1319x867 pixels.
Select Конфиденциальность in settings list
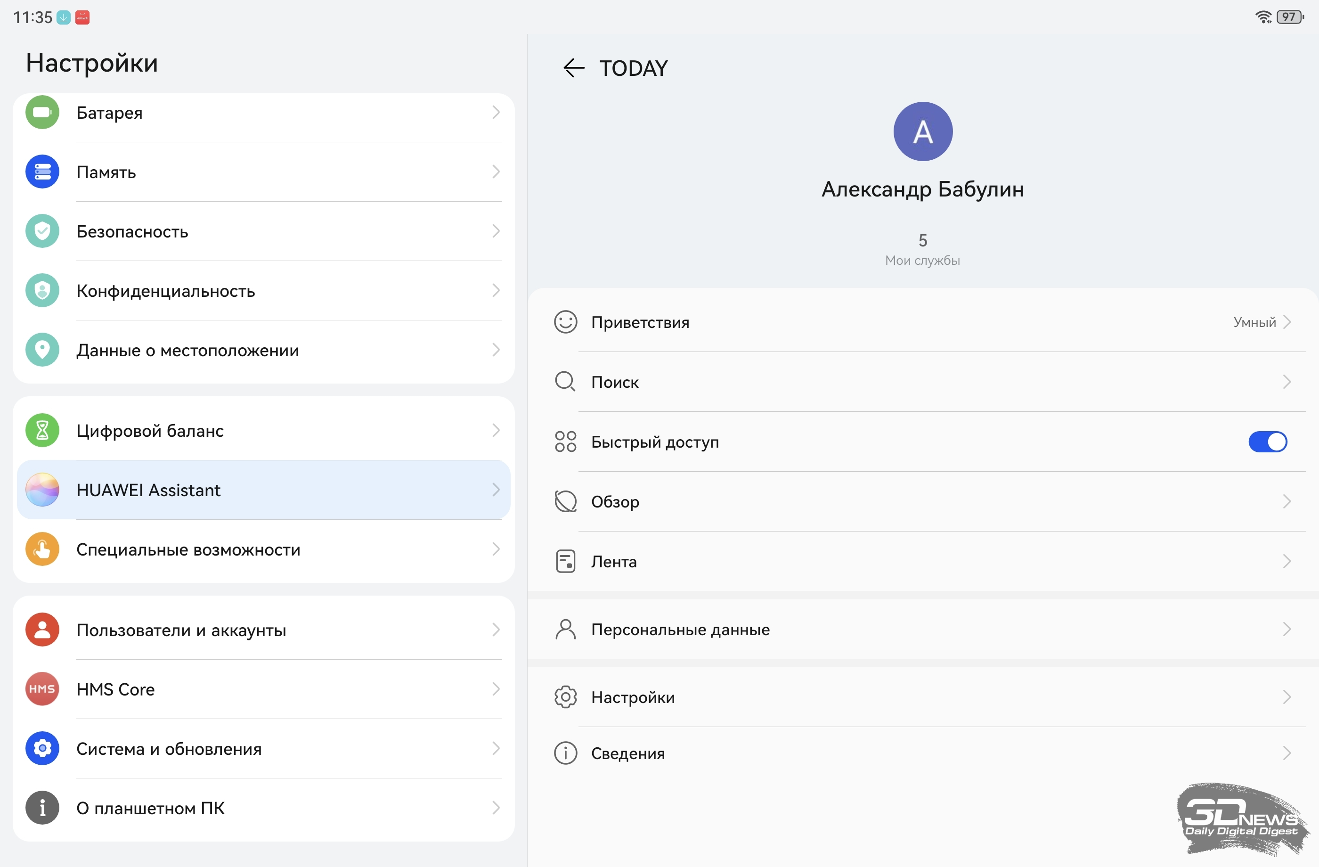pyautogui.click(x=263, y=291)
